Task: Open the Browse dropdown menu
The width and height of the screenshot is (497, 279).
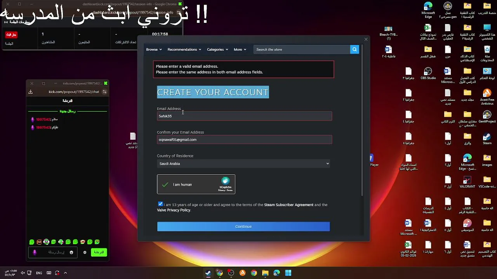Action: (x=153, y=50)
